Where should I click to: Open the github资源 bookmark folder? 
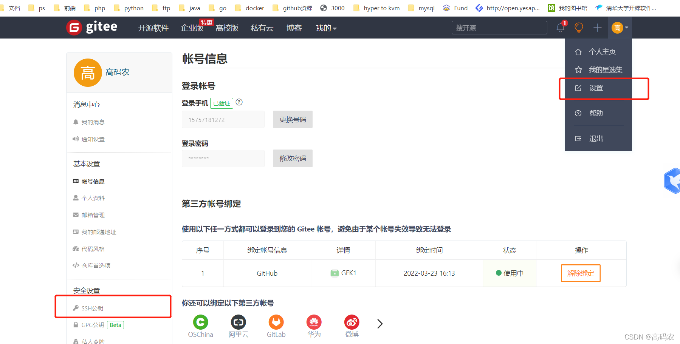point(292,8)
